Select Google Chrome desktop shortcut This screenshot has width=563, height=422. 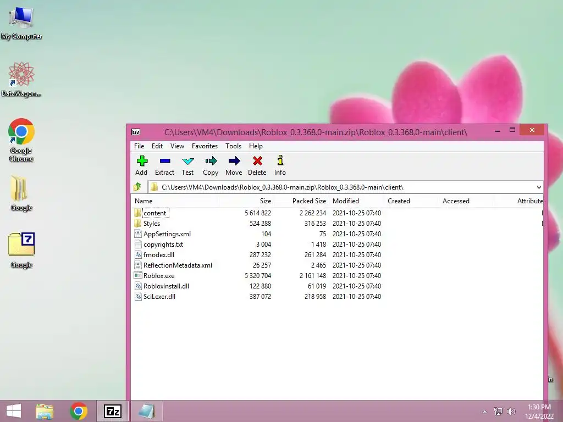[21, 140]
